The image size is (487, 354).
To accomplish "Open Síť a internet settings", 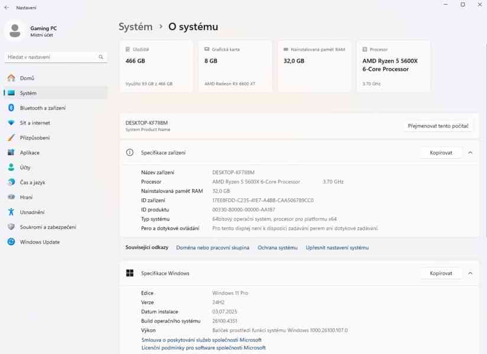I will [56, 123].
